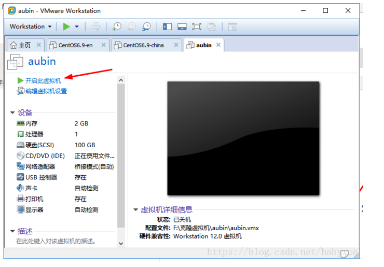This screenshot has width=384, height=267.
Task: Collapse the 设备 devices section
Action: pyautogui.click(x=12, y=113)
